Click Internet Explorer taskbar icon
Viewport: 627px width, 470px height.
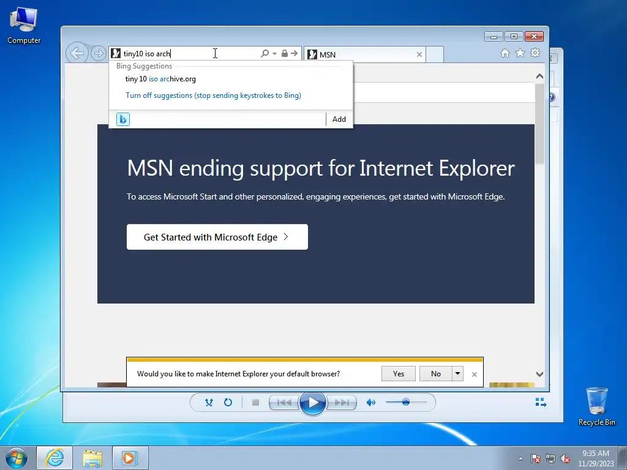(x=54, y=458)
